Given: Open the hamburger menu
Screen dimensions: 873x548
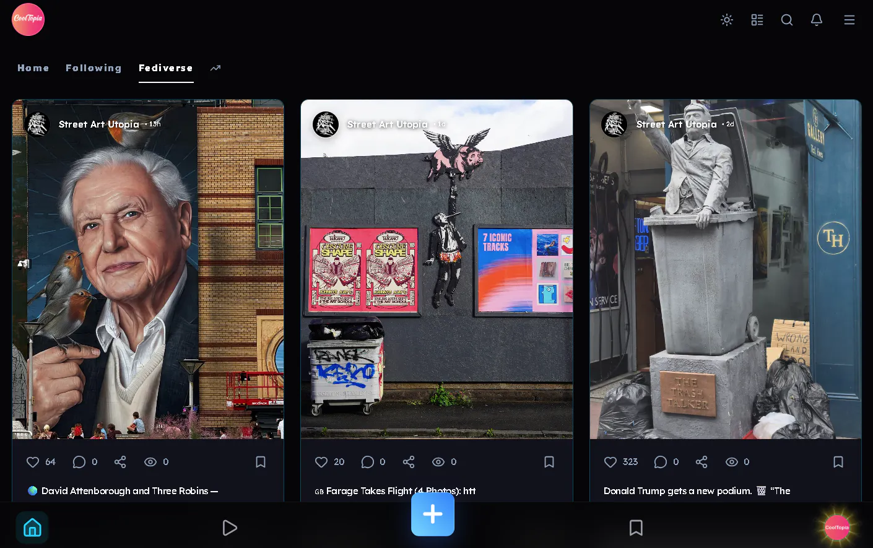Looking at the screenshot, I should tap(849, 20).
